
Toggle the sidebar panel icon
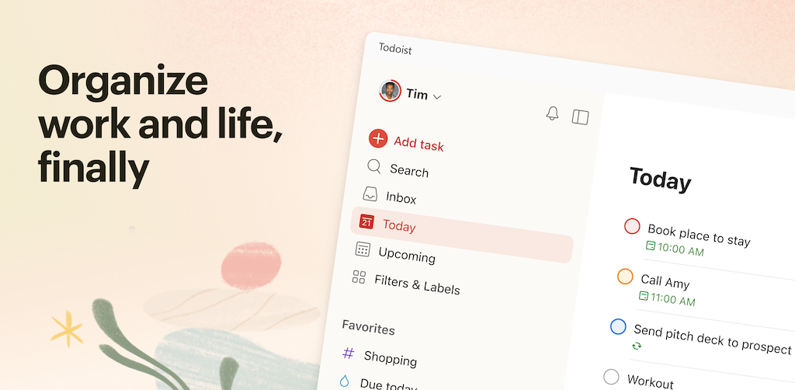[x=580, y=117]
